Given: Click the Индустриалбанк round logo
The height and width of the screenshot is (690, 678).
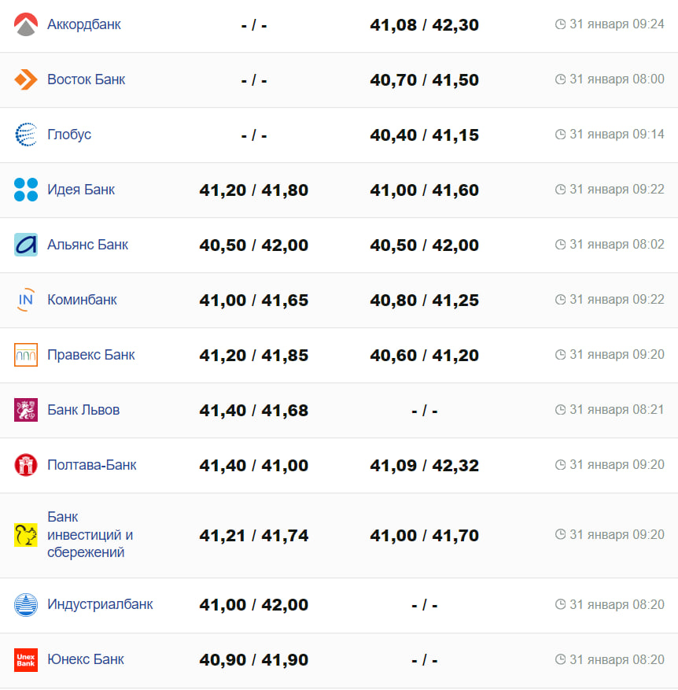Looking at the screenshot, I should [26, 605].
